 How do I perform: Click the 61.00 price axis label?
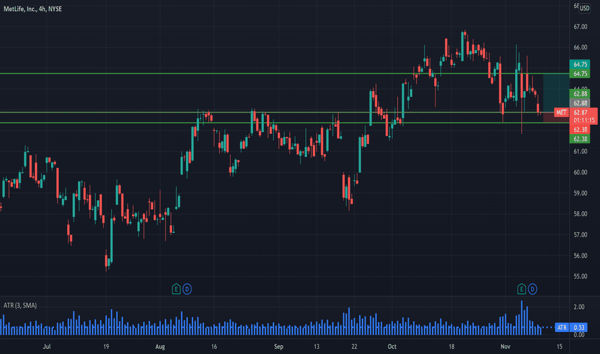tap(580, 151)
